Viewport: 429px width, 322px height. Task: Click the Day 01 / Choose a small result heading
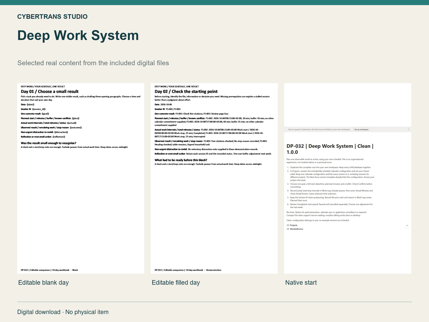[x=50, y=92]
